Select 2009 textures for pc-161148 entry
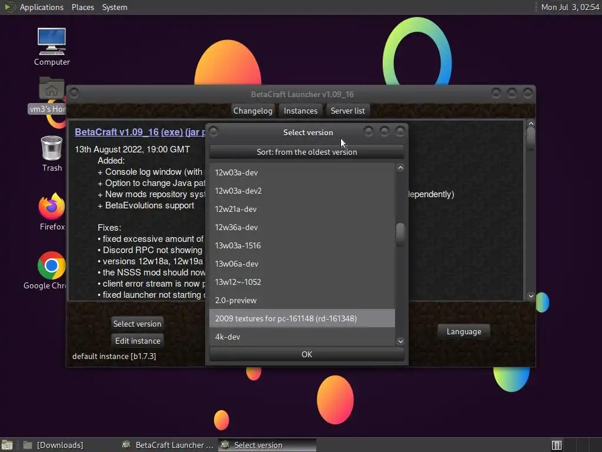Screen dimensions: 602x452 coord(302,318)
